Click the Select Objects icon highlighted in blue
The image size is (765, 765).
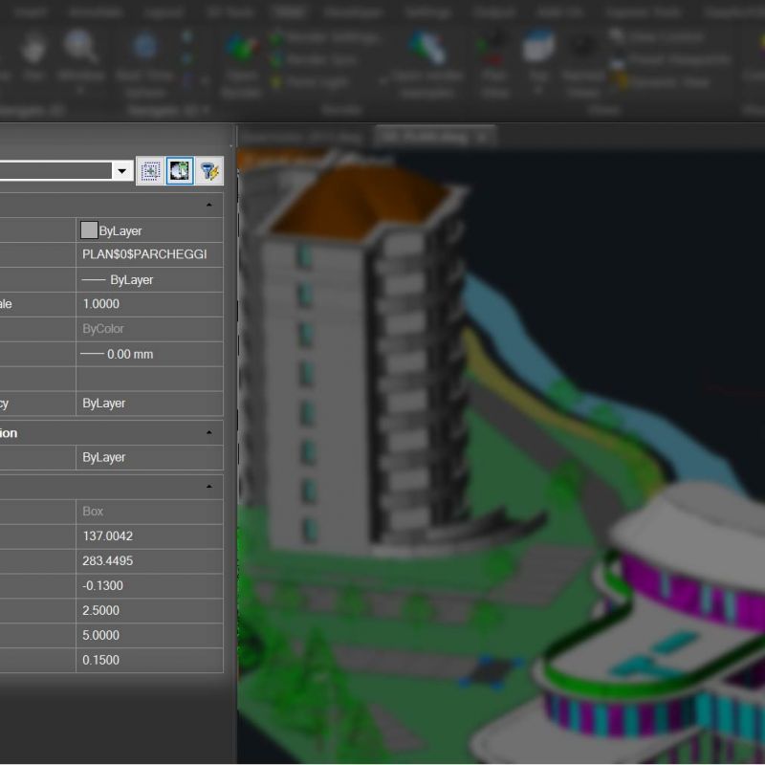(180, 171)
